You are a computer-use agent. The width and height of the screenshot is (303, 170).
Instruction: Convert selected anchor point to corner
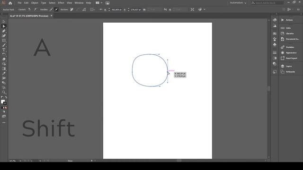click(x=29, y=9)
